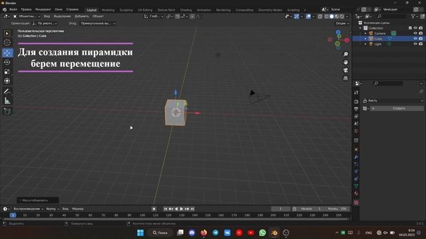Toggle X-ray view button
Screen dimensions: 426x239
coord(320,17)
